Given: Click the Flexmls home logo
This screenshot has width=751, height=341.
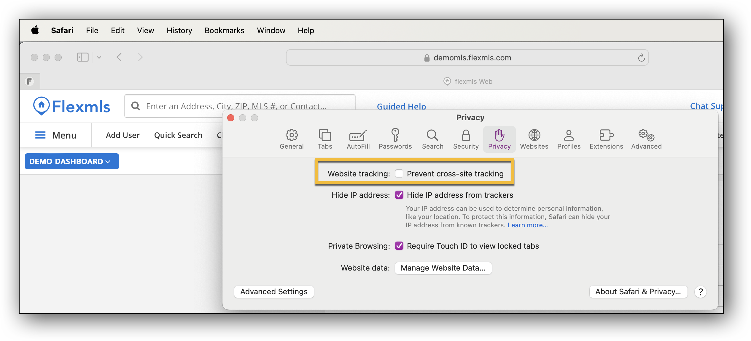Looking at the screenshot, I should tap(71, 106).
